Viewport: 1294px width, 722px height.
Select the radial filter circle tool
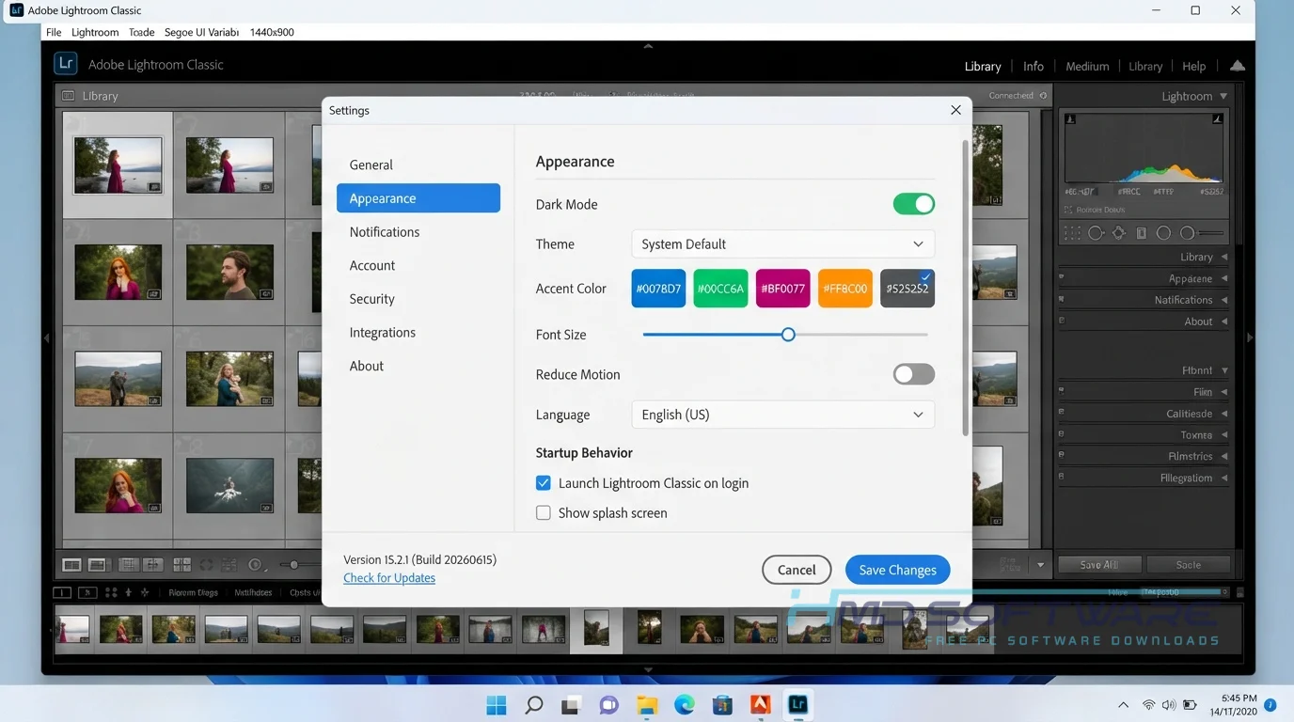coord(1163,233)
